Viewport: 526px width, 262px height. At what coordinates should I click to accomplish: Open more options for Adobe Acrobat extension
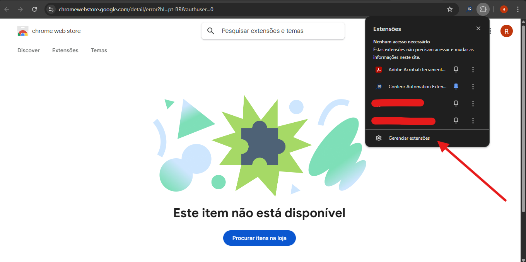[473, 70]
